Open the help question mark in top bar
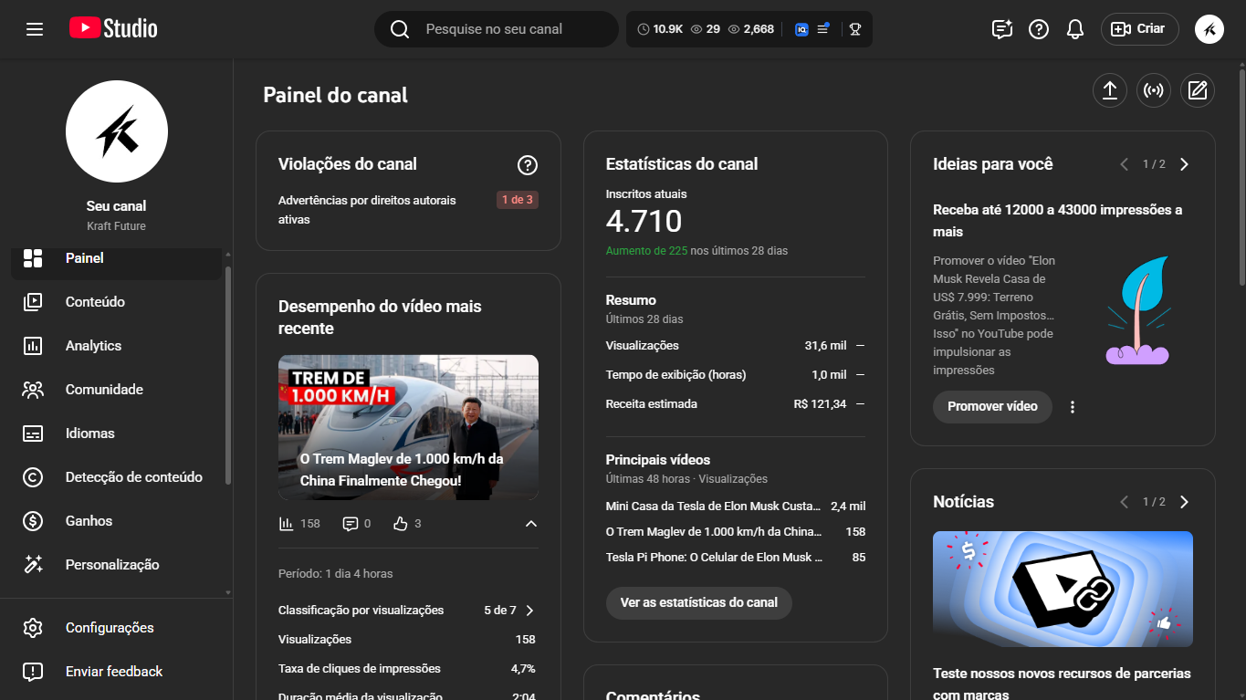This screenshot has height=700, width=1246. 1039,29
